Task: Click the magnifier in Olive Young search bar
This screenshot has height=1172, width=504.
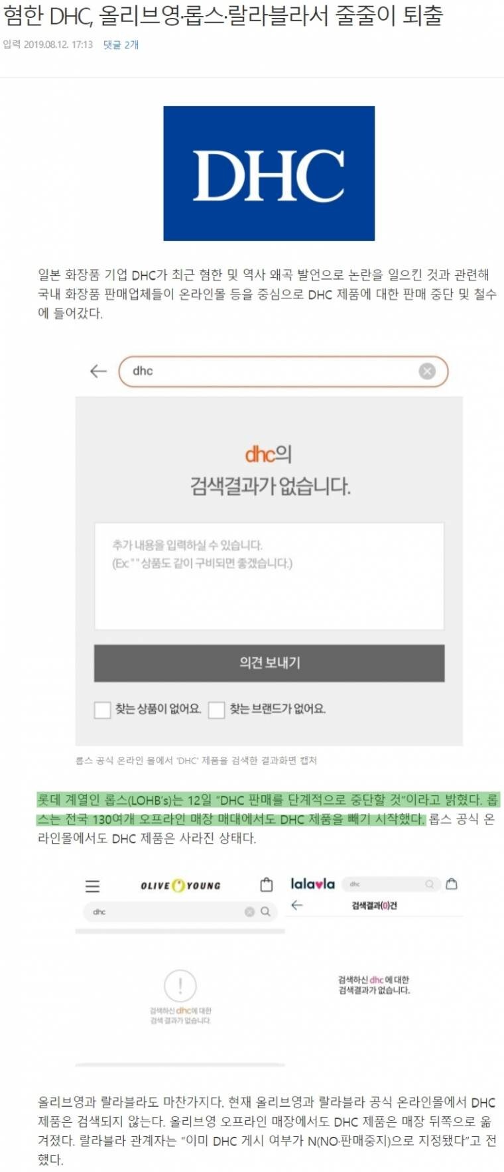Action: tap(265, 911)
